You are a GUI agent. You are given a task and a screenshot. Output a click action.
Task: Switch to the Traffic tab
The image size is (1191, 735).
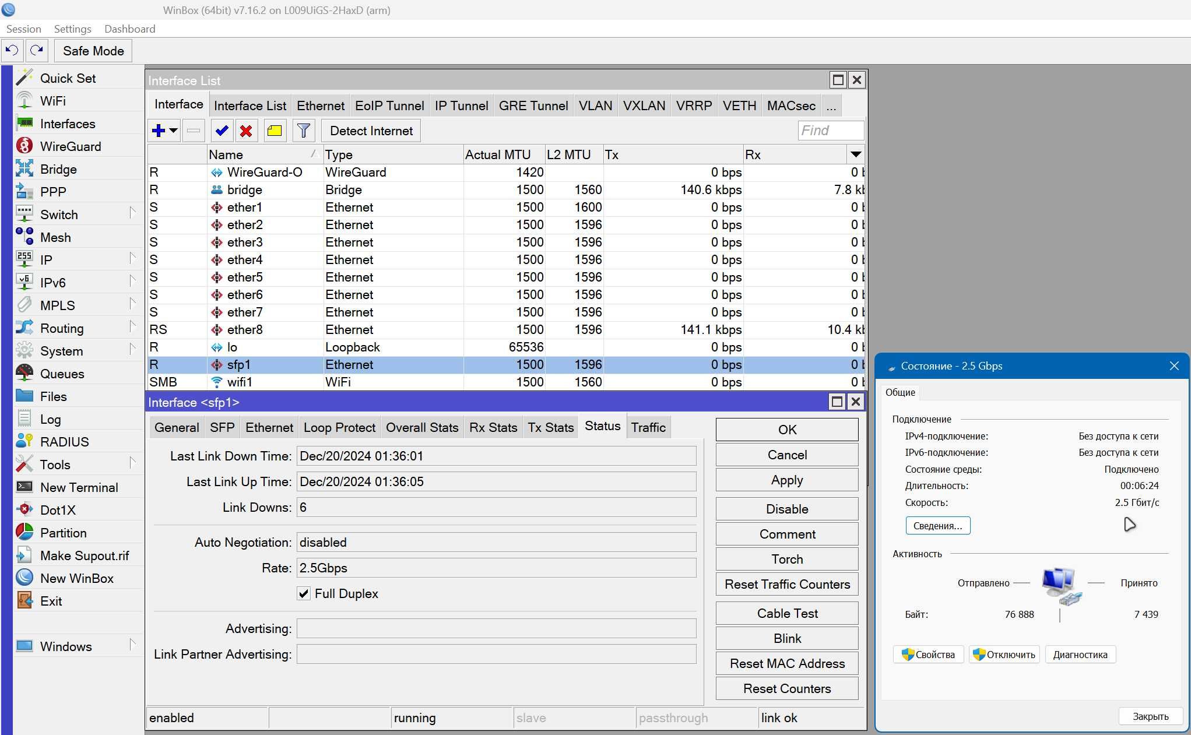point(648,427)
